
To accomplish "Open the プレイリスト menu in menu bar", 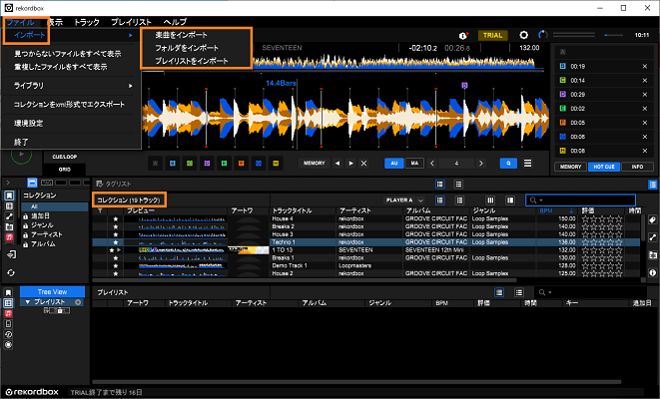I will [x=131, y=22].
